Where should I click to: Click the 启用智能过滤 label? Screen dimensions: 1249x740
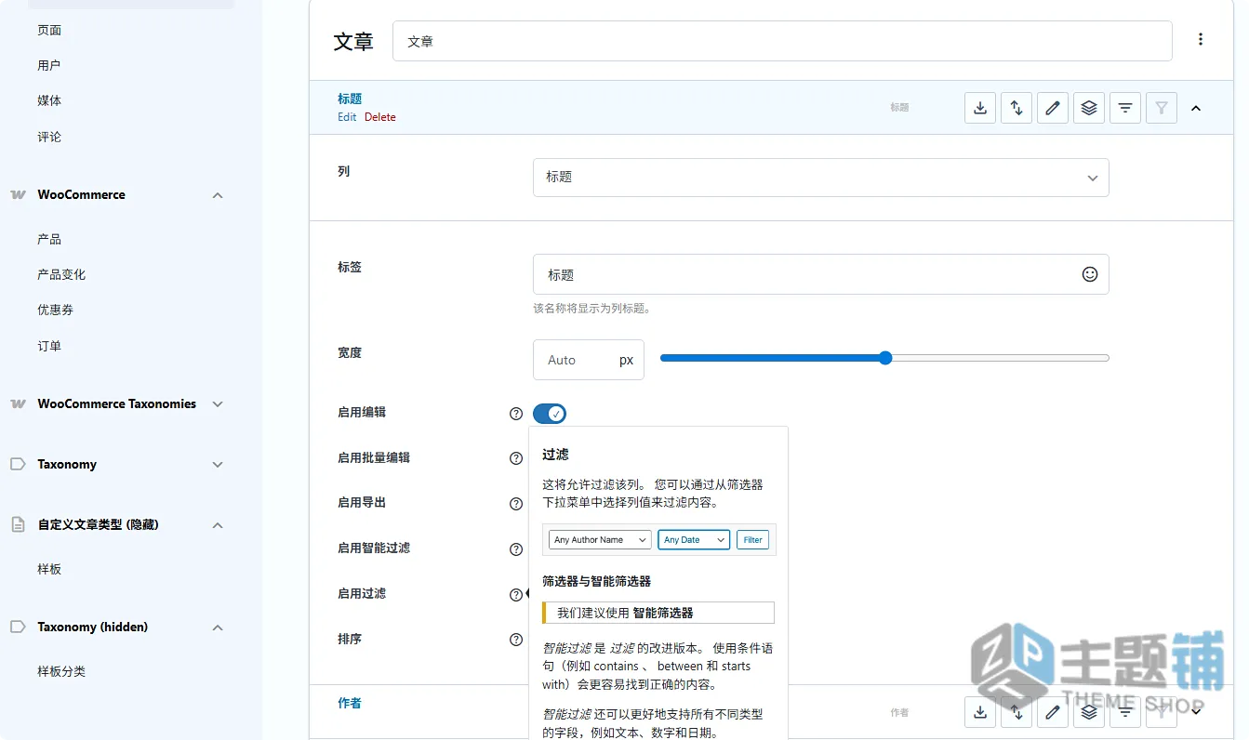click(374, 548)
